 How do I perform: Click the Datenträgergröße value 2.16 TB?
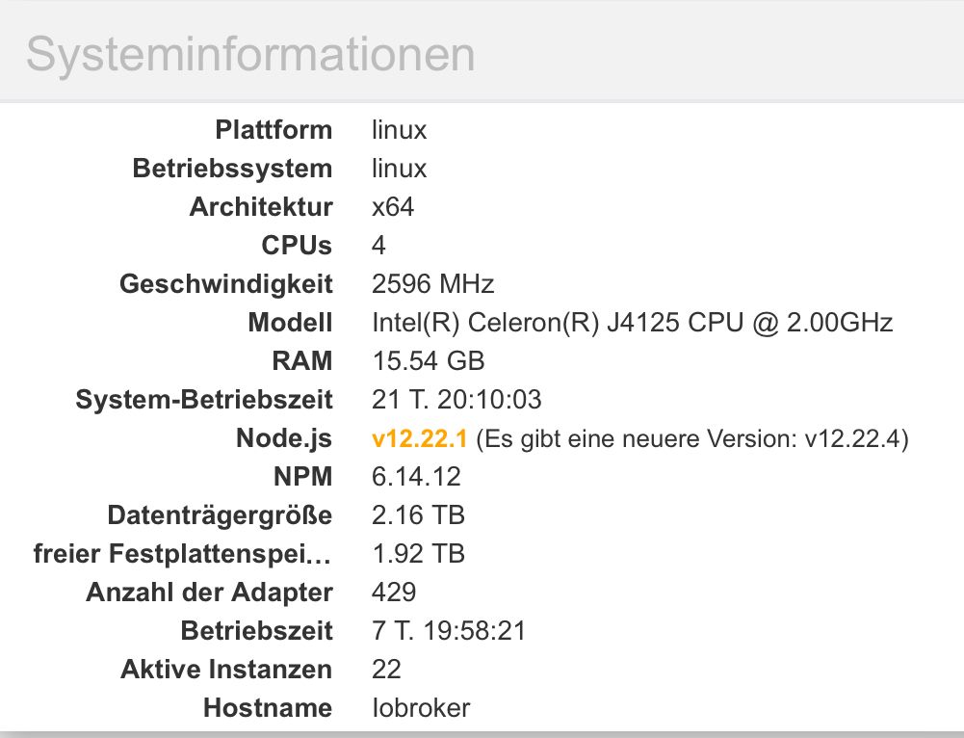pos(418,515)
